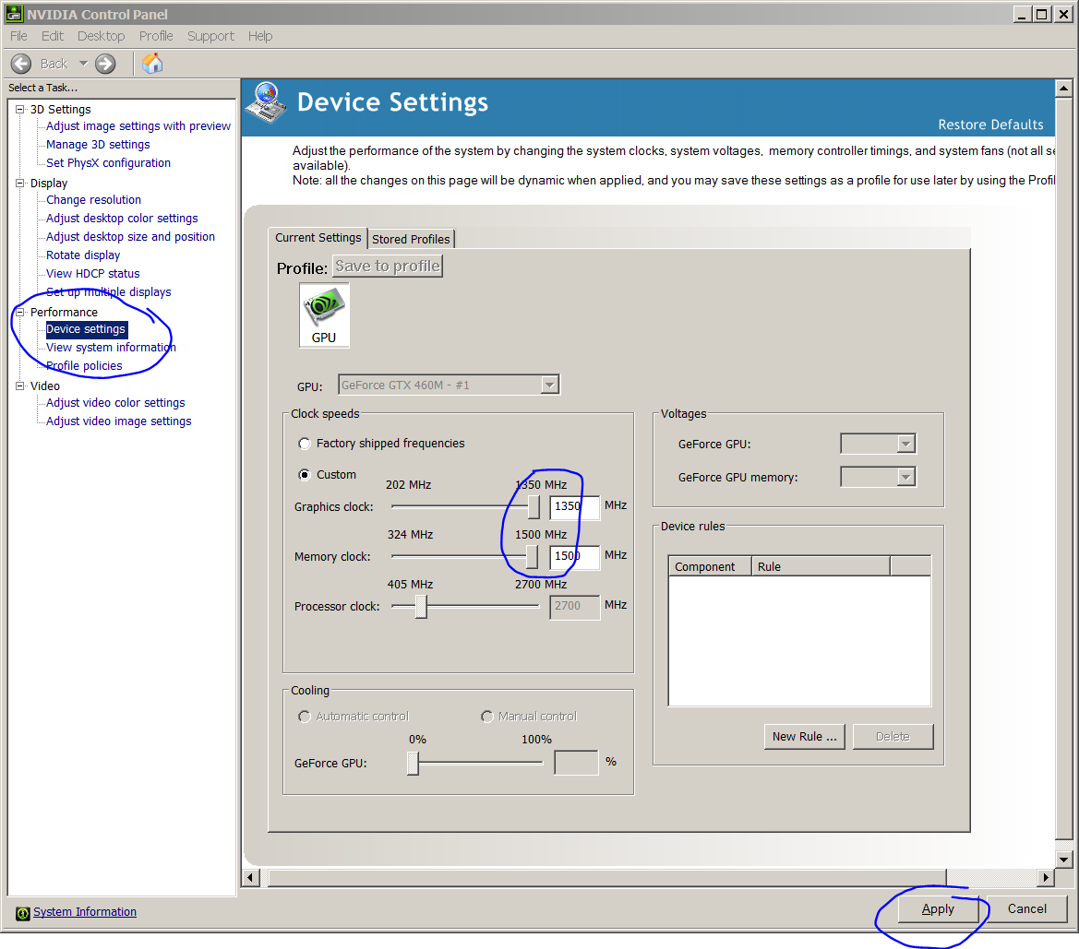Open the Edit menu
Screen dimensions: 1079x949
click(x=53, y=36)
